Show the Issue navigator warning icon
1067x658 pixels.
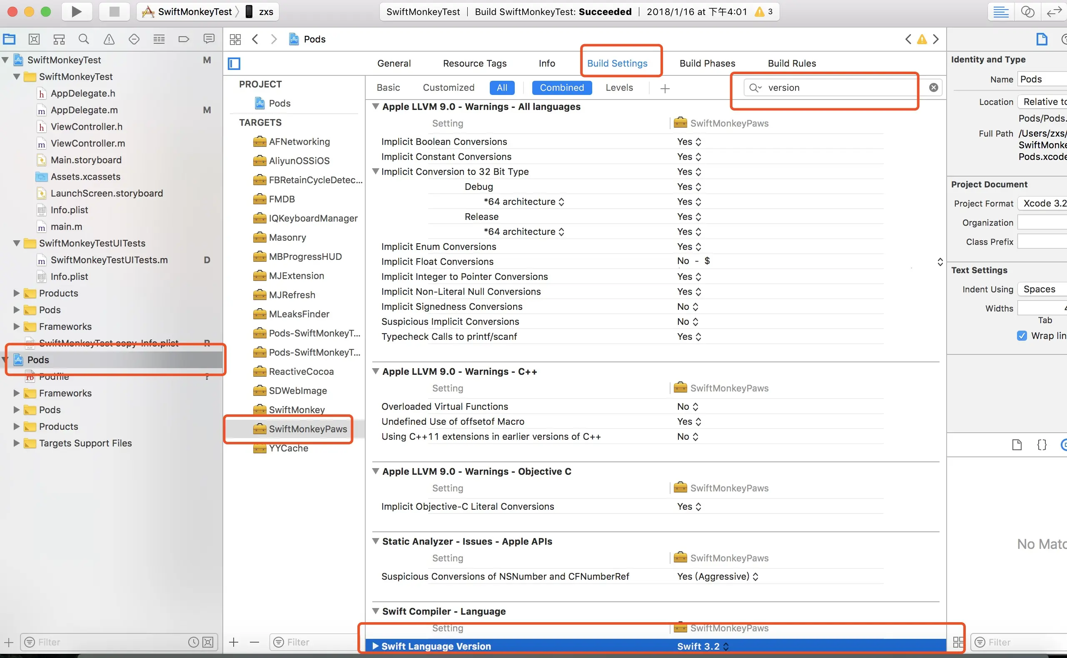click(109, 39)
